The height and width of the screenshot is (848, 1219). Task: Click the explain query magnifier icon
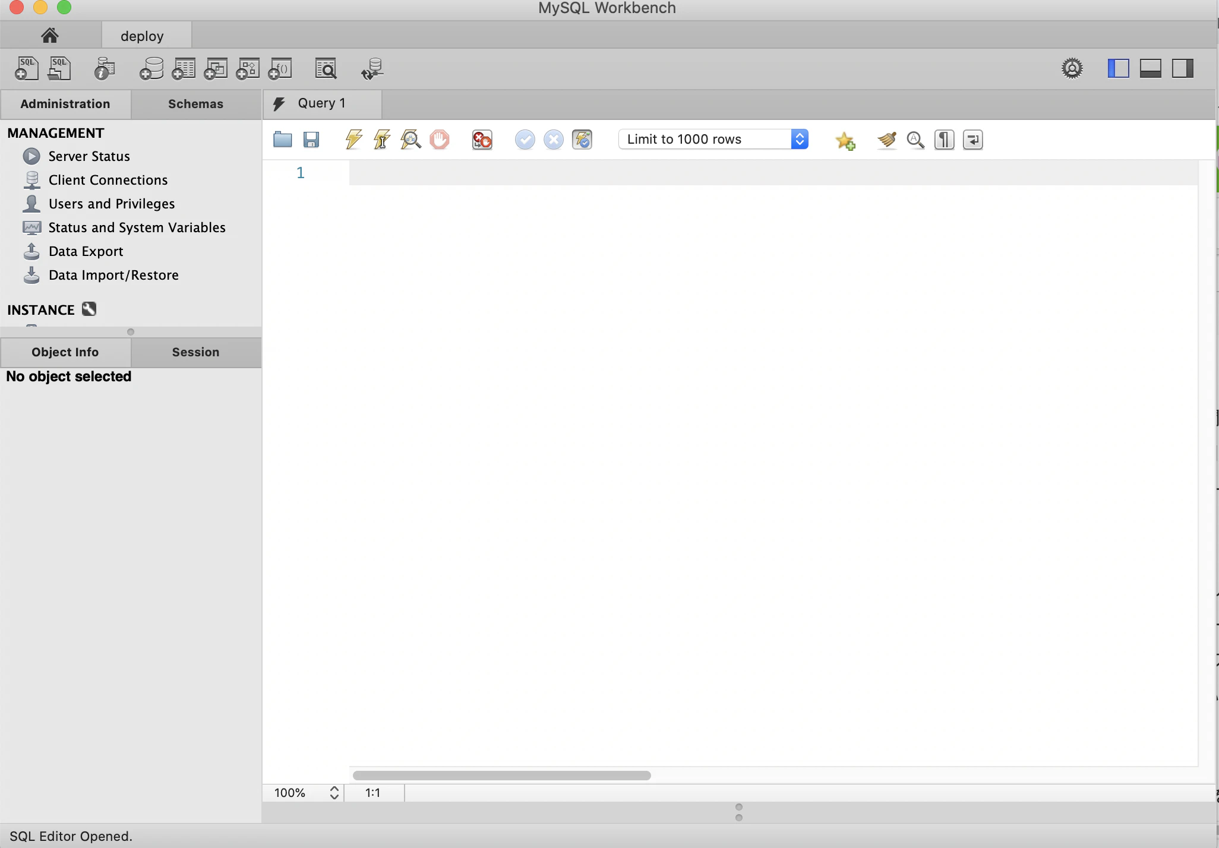click(x=410, y=140)
